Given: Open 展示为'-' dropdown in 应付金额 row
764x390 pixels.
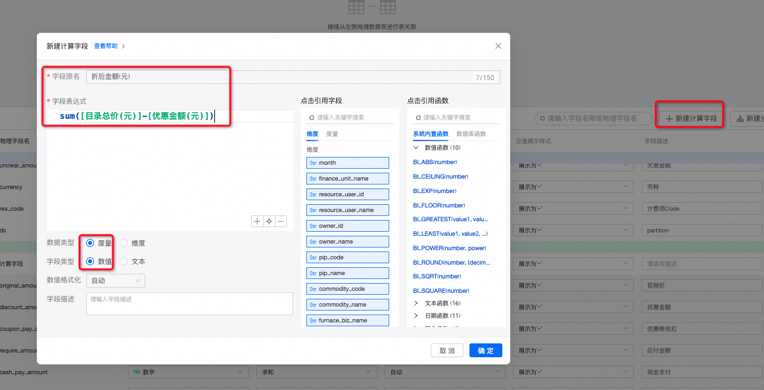Looking at the screenshot, I should click(573, 351).
